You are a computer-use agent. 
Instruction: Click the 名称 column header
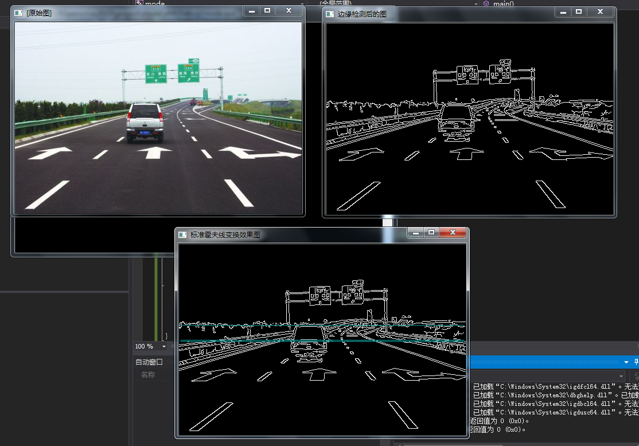[147, 375]
